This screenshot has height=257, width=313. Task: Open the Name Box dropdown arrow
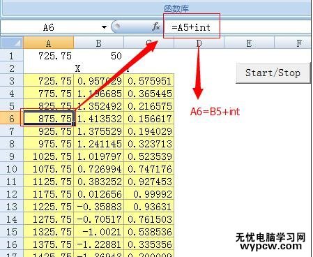pos(104,27)
